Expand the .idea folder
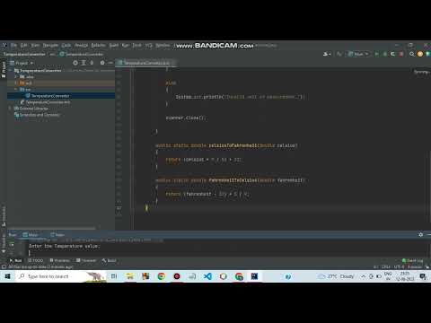Image resolution: width=431 pixels, height=323 pixels. click(x=16, y=77)
